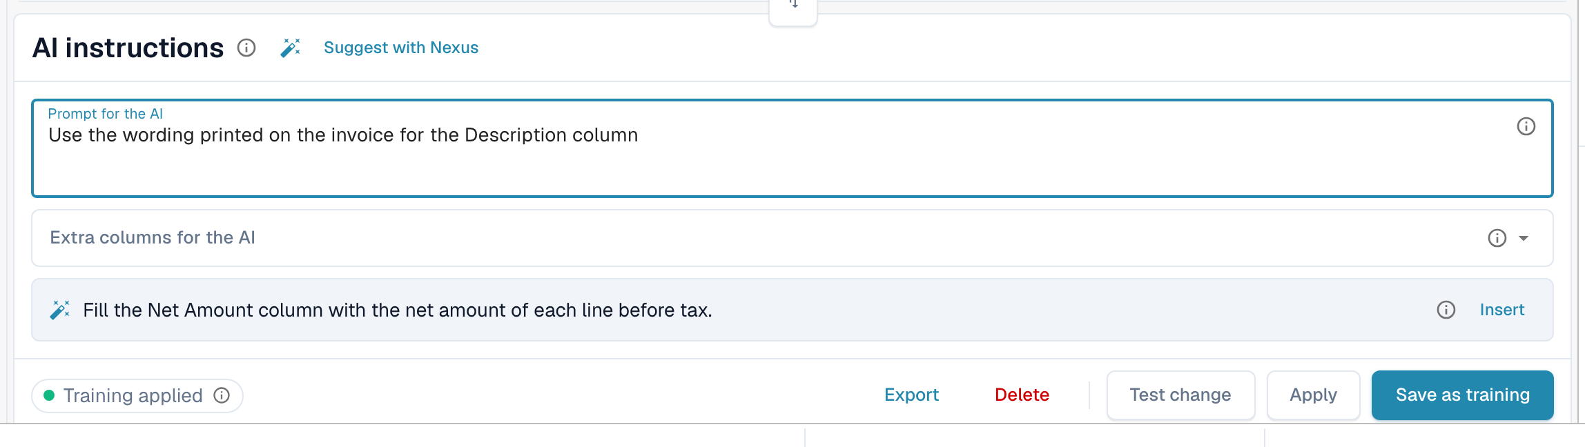The width and height of the screenshot is (1585, 447).
Task: Open Suggest with Nexus link
Action: tap(401, 48)
